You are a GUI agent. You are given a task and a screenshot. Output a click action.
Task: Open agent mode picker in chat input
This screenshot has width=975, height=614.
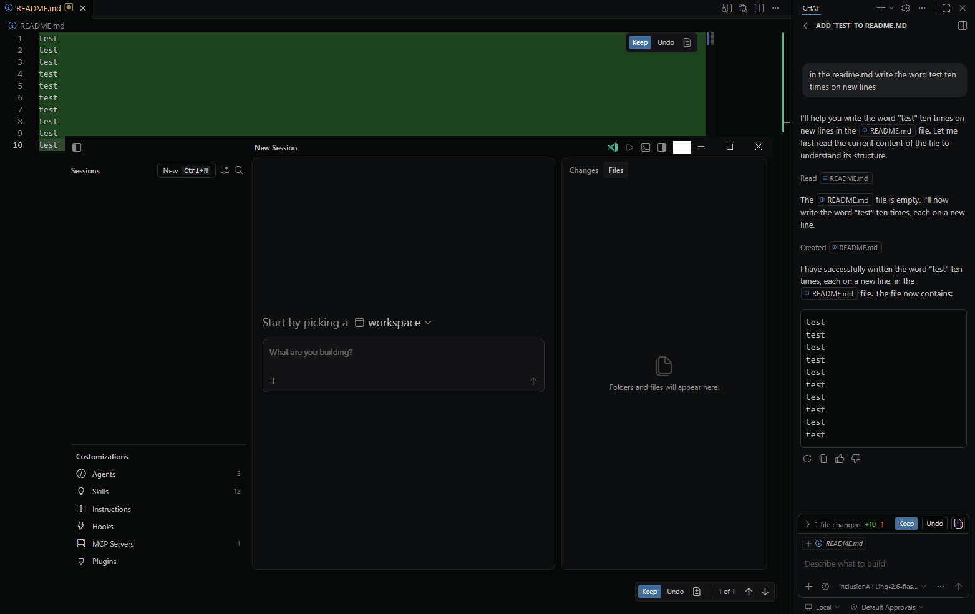pos(825,587)
